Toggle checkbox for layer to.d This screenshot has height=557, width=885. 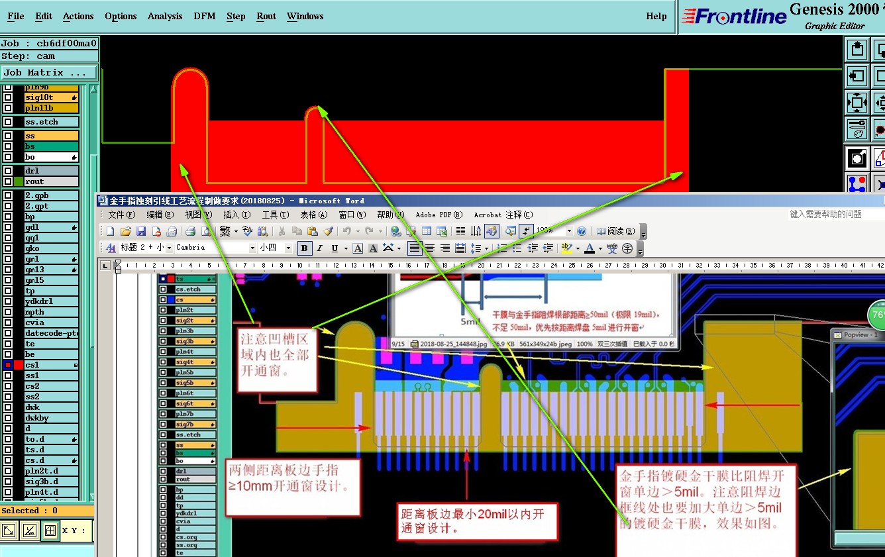[8, 439]
